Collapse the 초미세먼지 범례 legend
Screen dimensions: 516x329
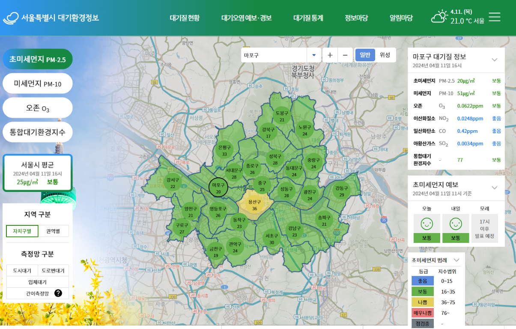click(456, 260)
